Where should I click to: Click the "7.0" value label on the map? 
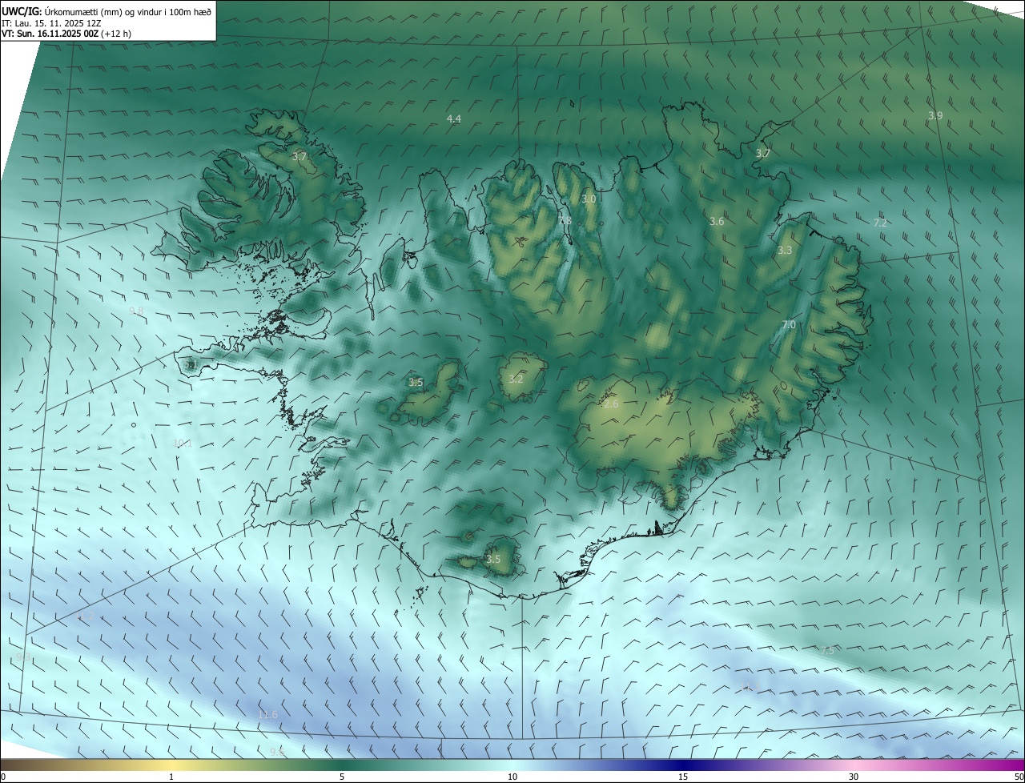[789, 325]
